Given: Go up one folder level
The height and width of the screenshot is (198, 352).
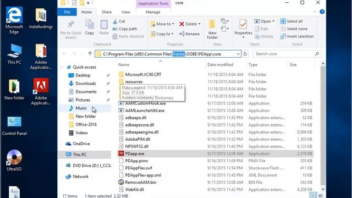Looking at the screenshot, I should coord(90,54).
